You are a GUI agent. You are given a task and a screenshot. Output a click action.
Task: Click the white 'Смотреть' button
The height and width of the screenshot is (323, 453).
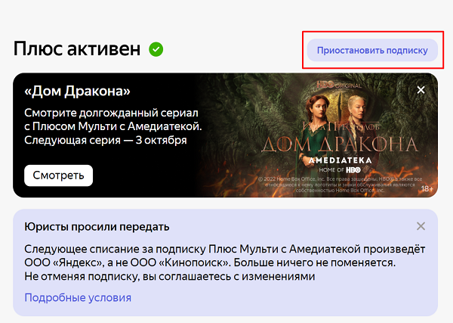click(x=58, y=175)
